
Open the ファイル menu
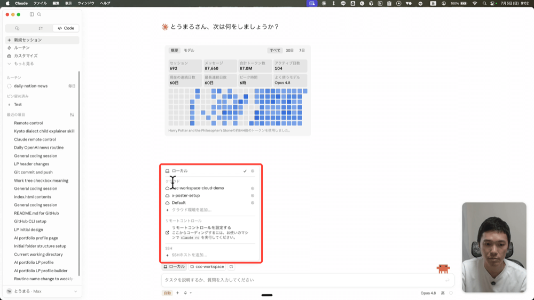(x=40, y=3)
